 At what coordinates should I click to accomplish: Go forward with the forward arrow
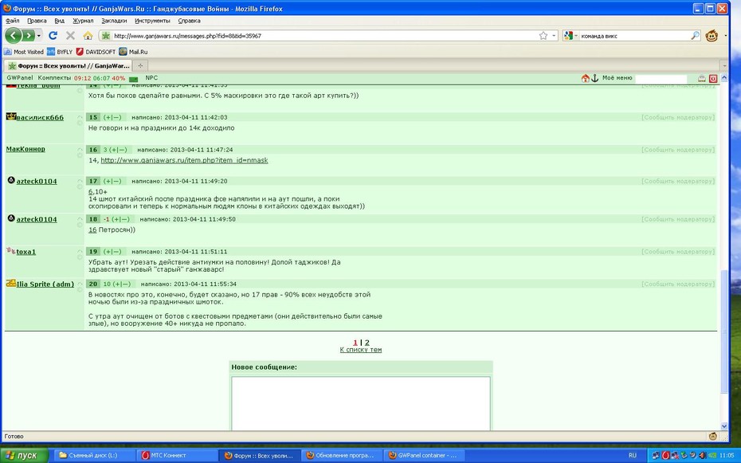29,35
